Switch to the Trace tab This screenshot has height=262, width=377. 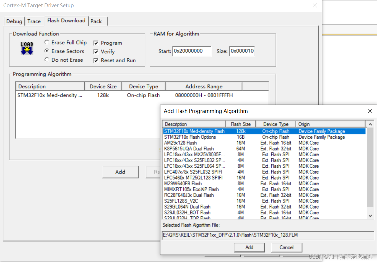point(34,21)
